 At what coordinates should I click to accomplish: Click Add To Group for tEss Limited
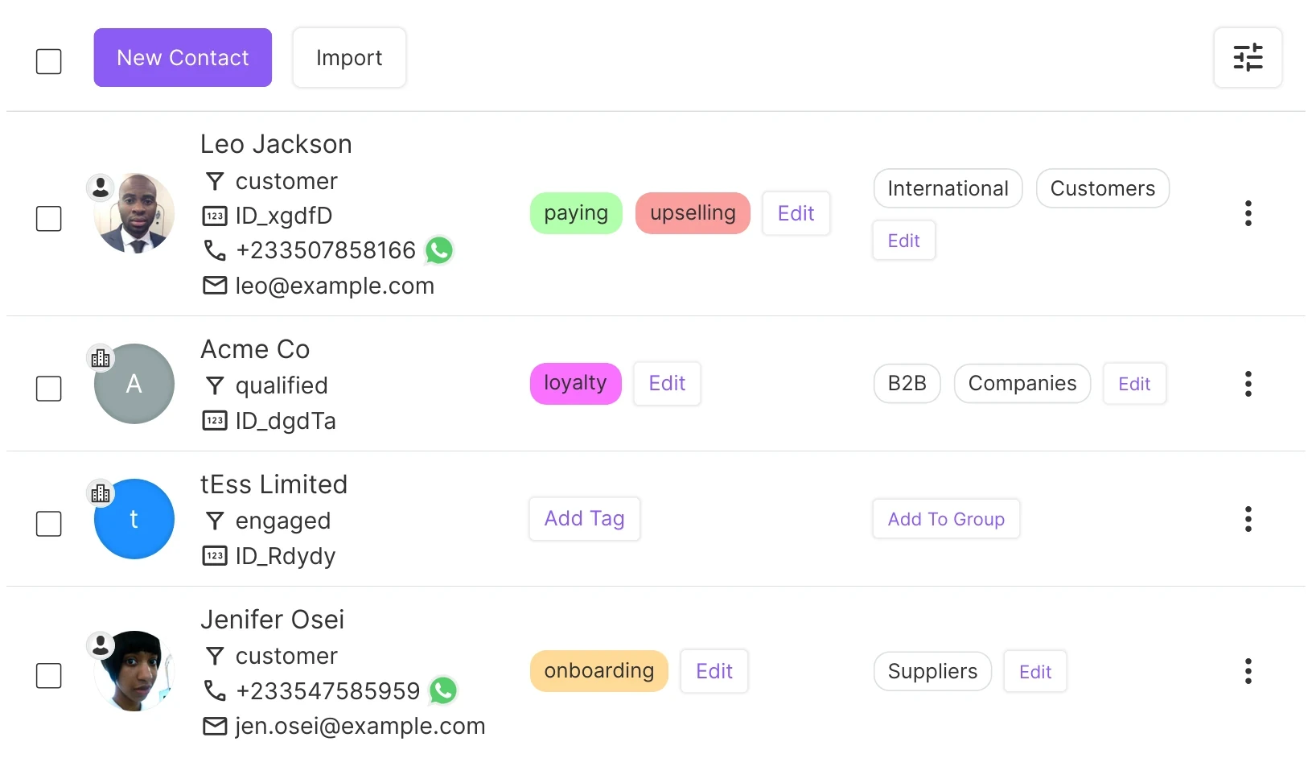946,519
